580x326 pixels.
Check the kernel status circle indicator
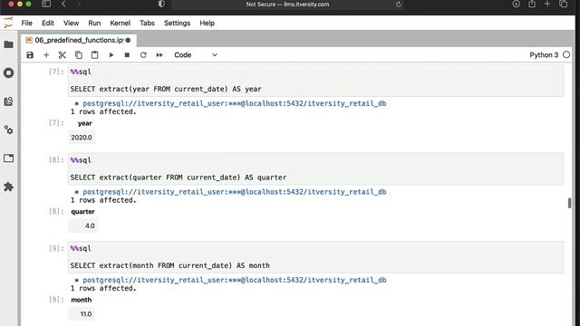click(566, 54)
